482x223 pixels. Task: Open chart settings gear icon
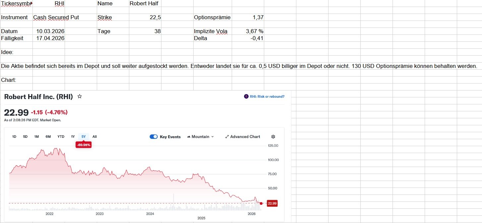(273, 137)
